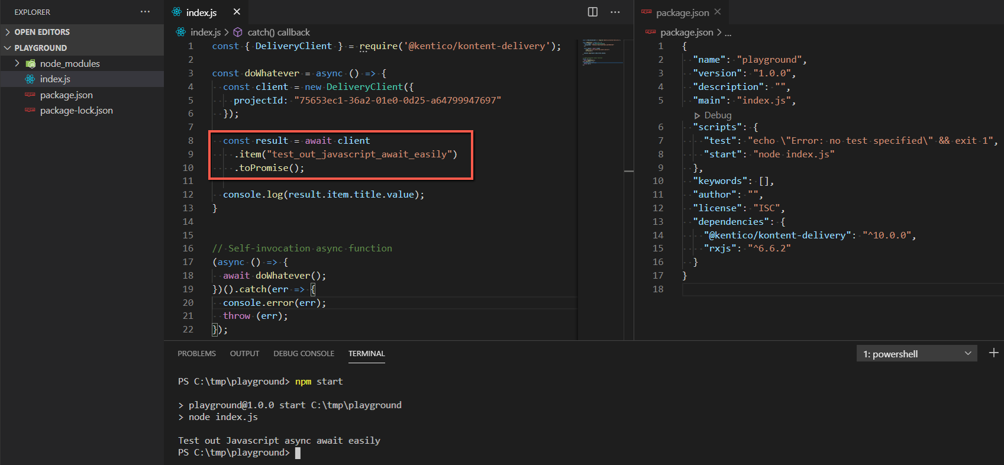Open the Debug Console tab
1004x465 pixels.
point(304,354)
